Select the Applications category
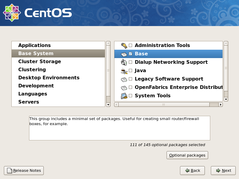 point(58,45)
